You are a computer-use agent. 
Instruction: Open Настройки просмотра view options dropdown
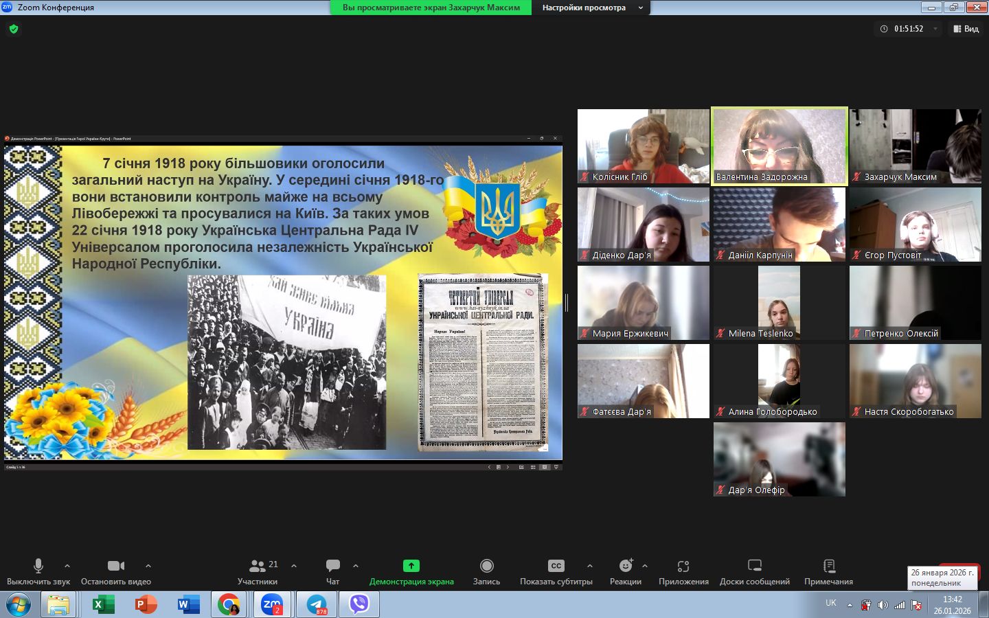coord(592,8)
